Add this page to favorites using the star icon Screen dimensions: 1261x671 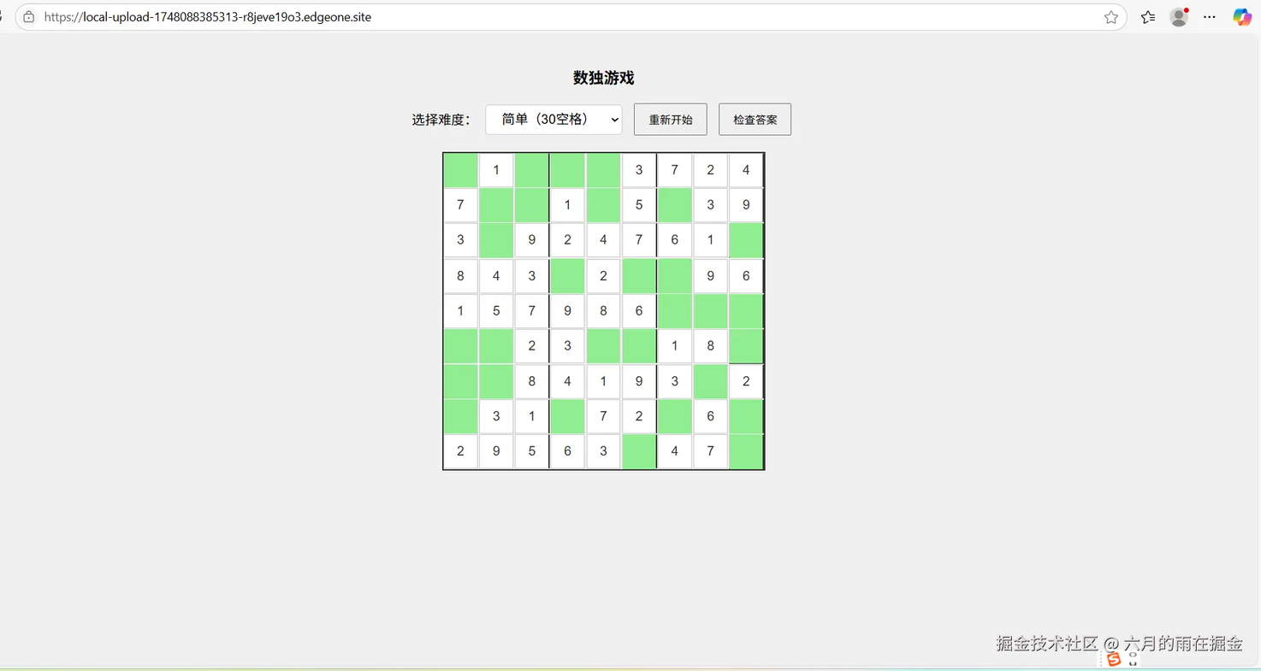[1111, 17]
